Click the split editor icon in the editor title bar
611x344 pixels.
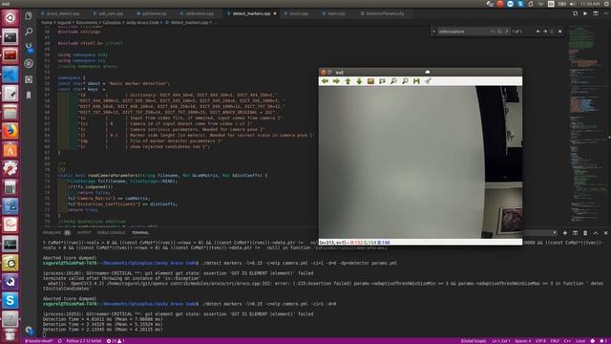(596, 13)
